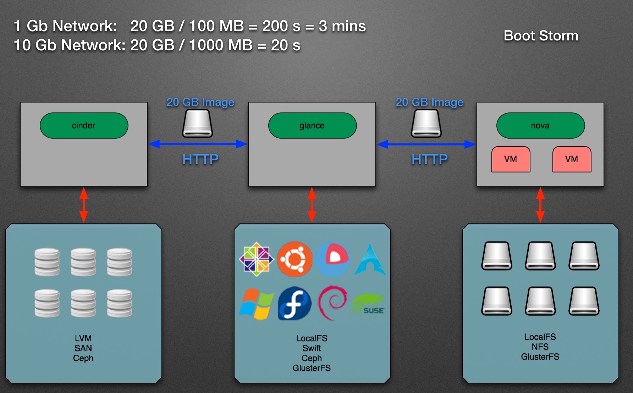633x393 pixels.
Task: Click the HTTP label between cinder and glance
Action: point(200,159)
